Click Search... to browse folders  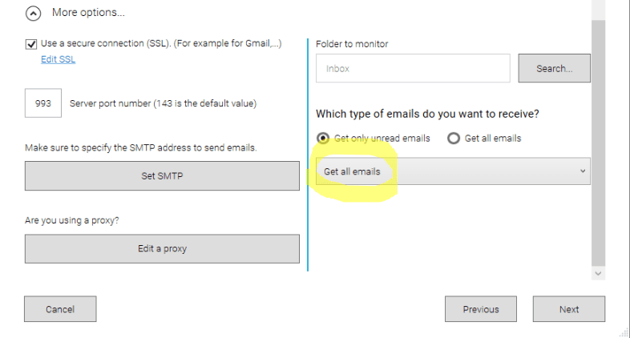tap(554, 68)
